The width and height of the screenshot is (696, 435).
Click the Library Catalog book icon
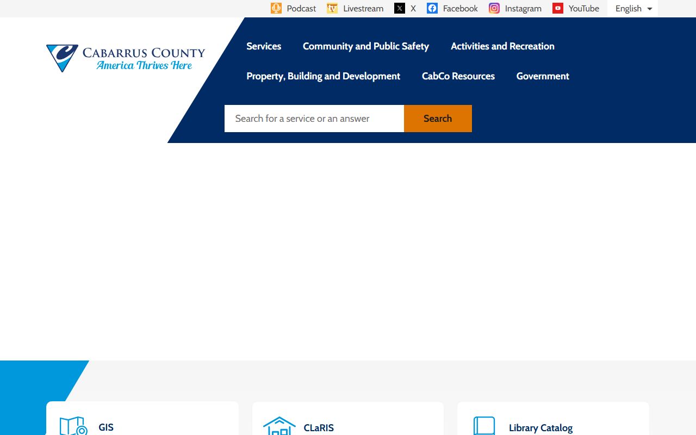tap(484, 426)
